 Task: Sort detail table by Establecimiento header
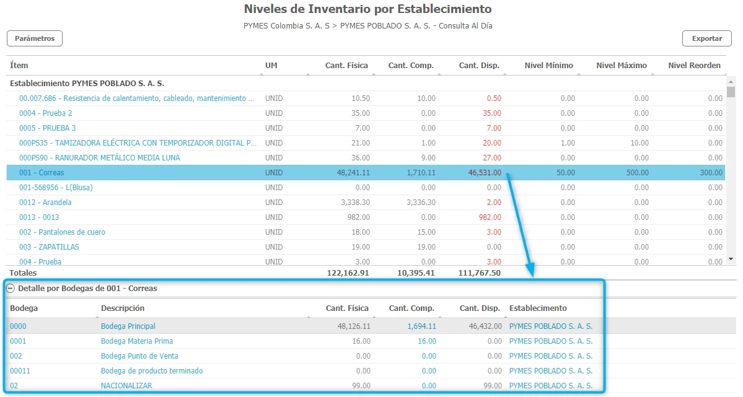point(538,308)
